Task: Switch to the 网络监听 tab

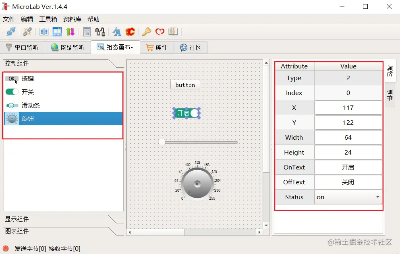Action: 68,47
